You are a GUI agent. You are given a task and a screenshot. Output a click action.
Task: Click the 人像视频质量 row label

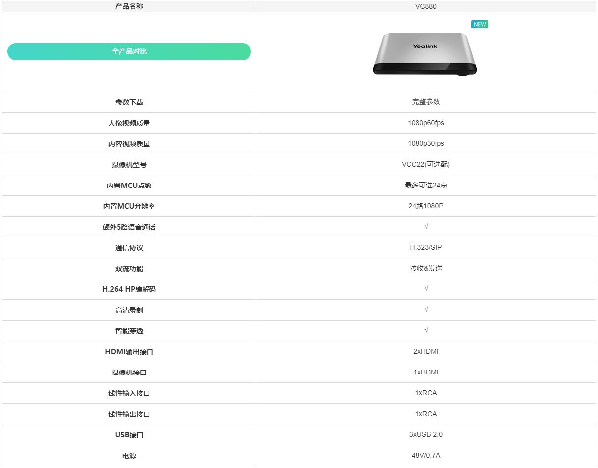pos(129,123)
